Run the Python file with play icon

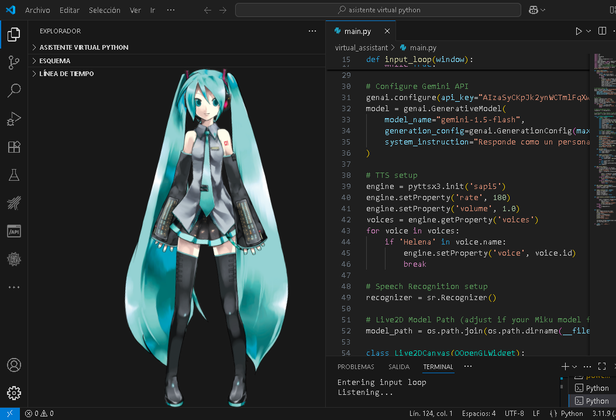[x=579, y=31]
